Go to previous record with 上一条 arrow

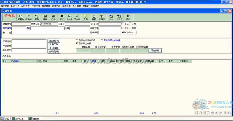[x=69, y=16]
